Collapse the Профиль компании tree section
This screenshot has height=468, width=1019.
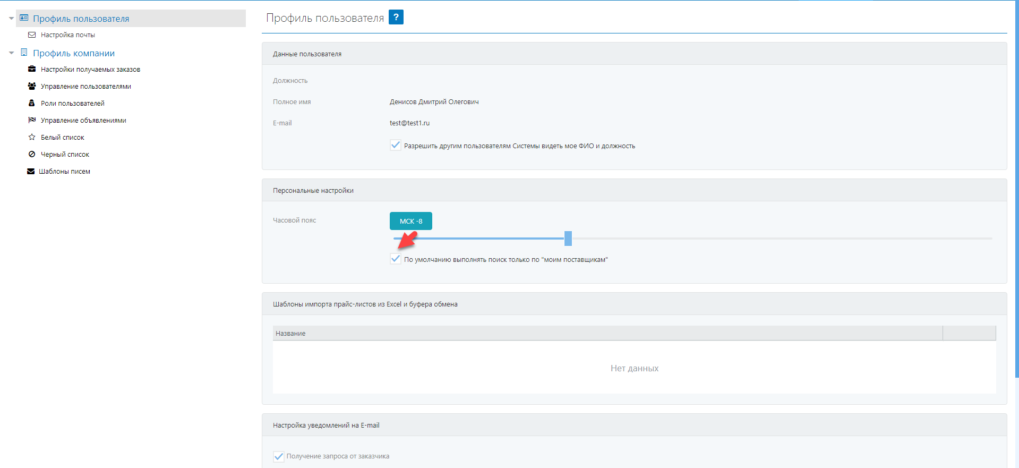pyautogui.click(x=11, y=53)
